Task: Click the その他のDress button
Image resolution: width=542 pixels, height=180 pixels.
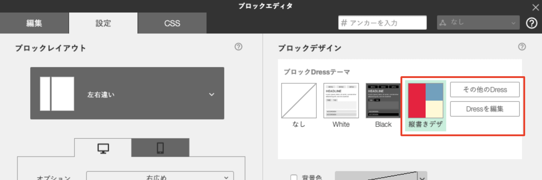Action: (x=485, y=90)
